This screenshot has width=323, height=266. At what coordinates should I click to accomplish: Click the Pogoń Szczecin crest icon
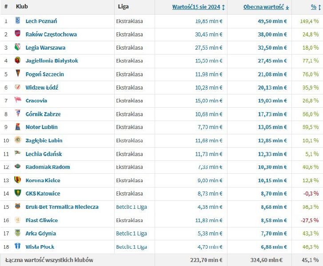(18, 74)
